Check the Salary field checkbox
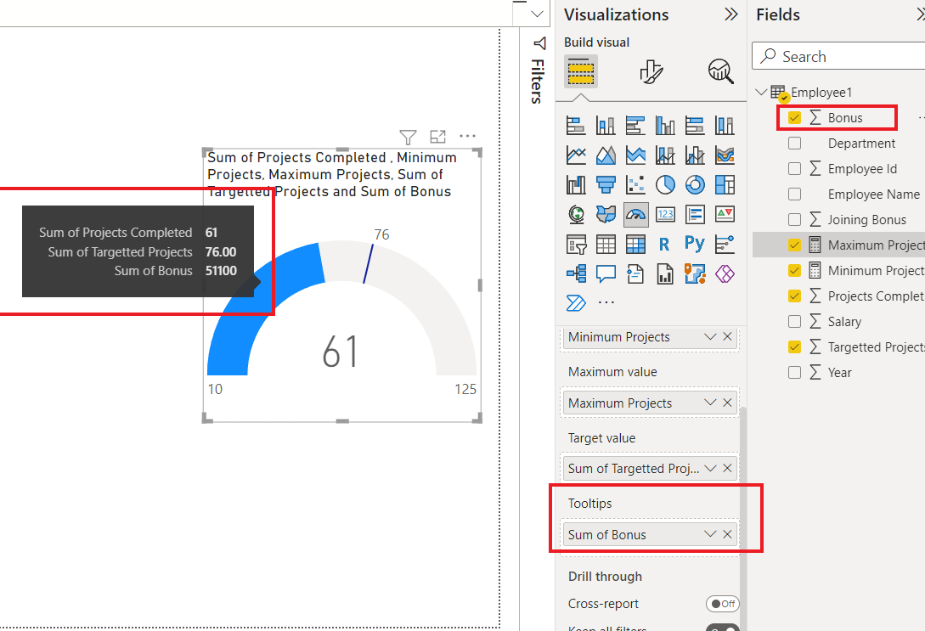This screenshot has height=631, width=925. (794, 321)
